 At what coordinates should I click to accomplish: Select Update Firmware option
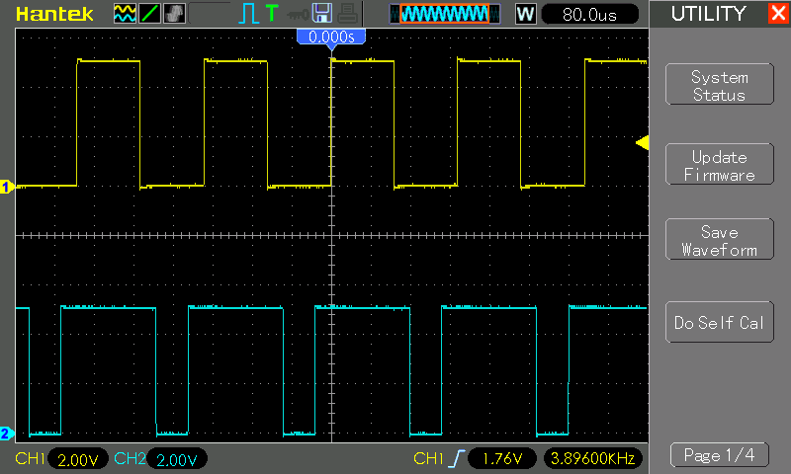click(719, 166)
